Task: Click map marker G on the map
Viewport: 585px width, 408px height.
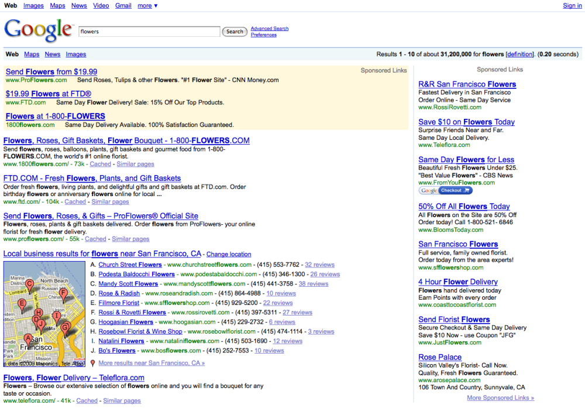Action: pos(65,329)
